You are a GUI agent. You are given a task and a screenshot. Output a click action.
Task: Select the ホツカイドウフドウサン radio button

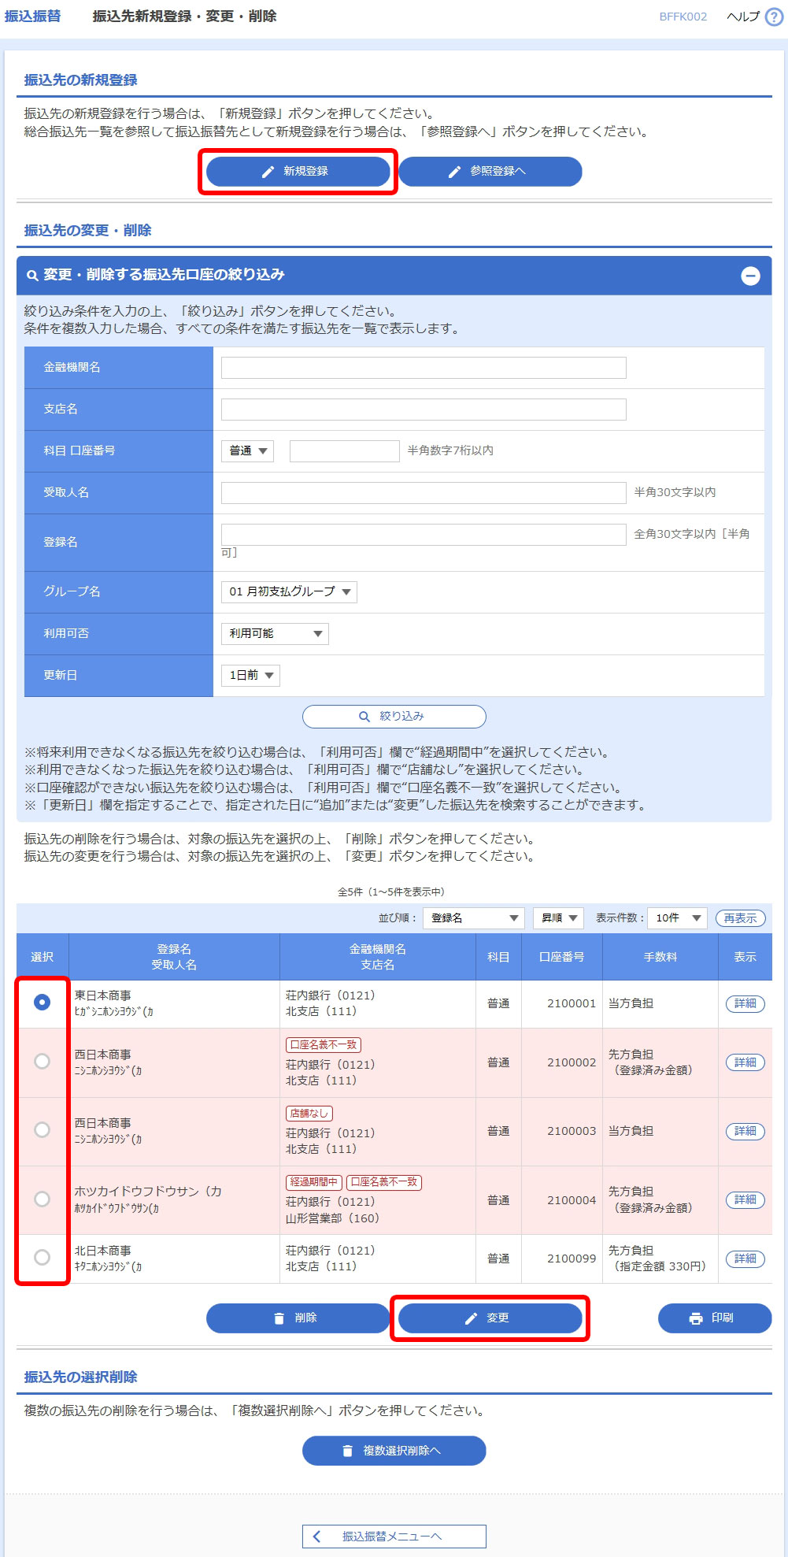pos(43,1199)
